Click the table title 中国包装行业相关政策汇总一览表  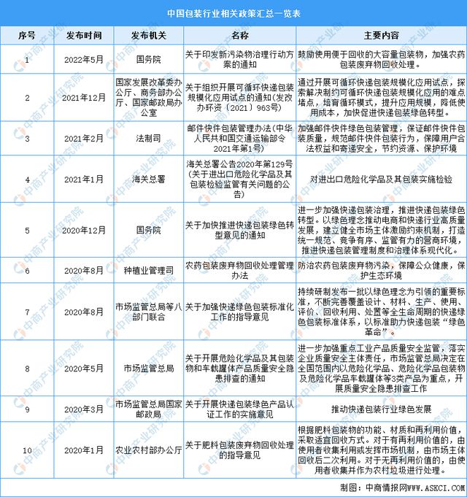tap(233, 13)
